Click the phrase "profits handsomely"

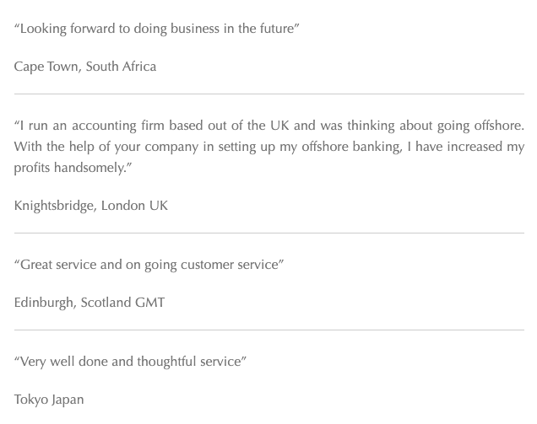(x=71, y=168)
